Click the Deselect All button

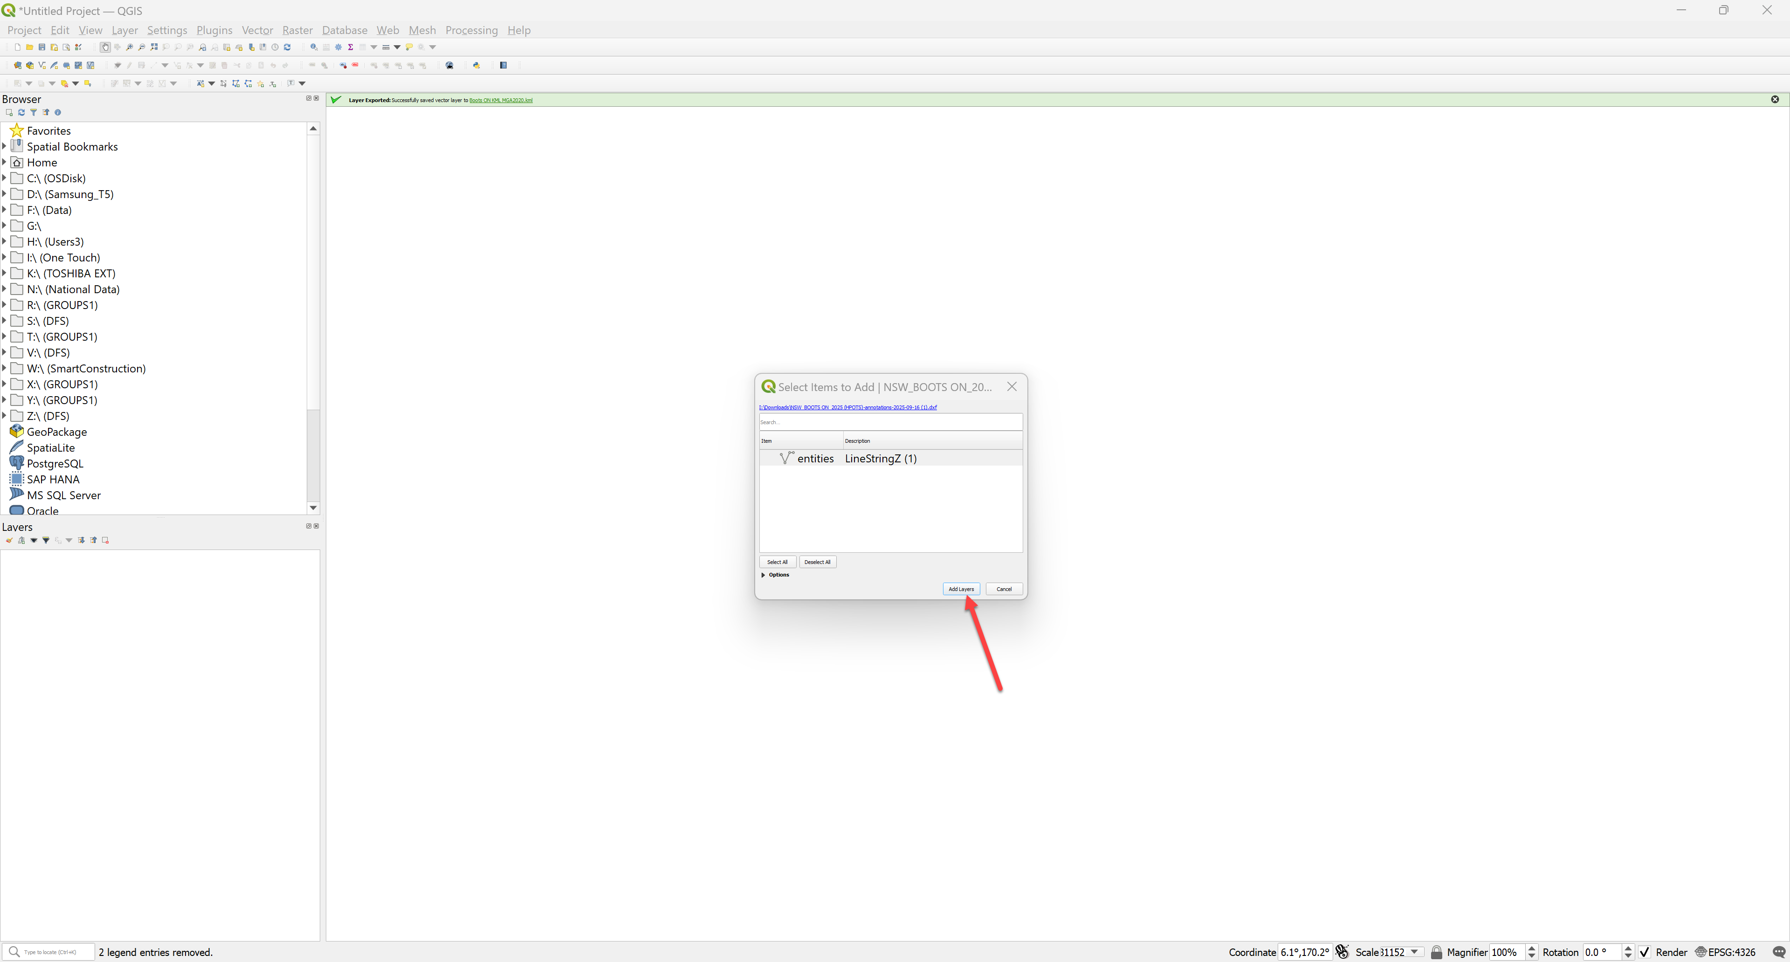click(x=817, y=562)
